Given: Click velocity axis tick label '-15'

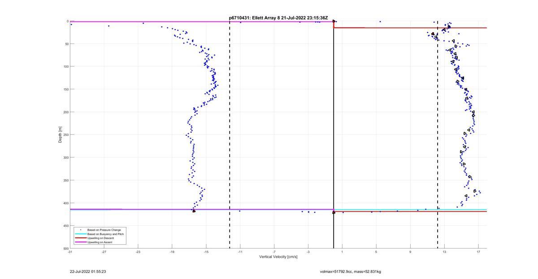Looking at the screenshot, I should coord(206,252).
